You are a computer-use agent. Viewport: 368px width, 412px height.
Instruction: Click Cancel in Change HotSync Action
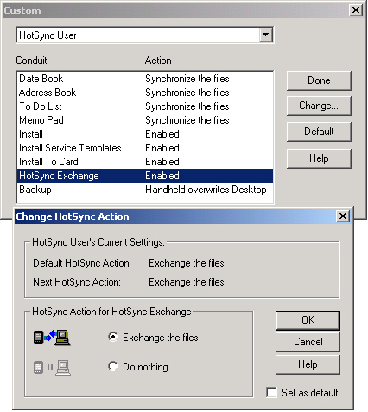[x=308, y=342]
